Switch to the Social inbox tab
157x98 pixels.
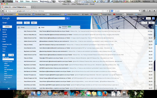(x=47, y=27)
